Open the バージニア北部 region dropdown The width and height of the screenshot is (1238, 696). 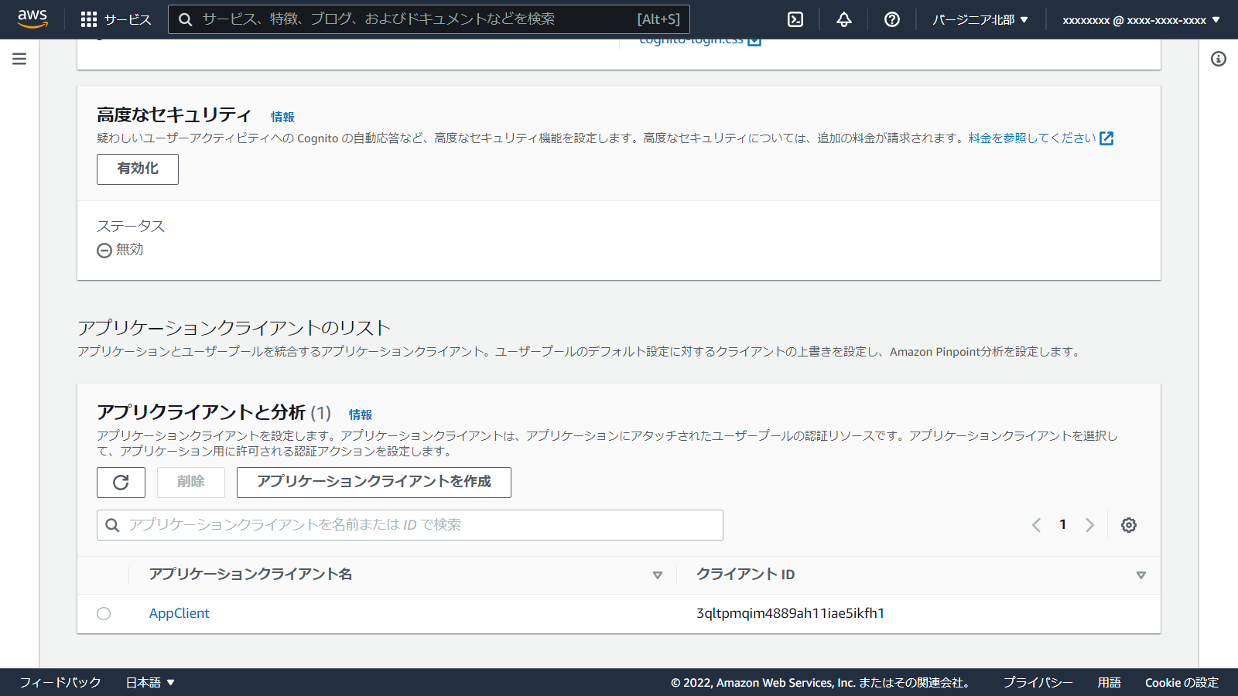980,19
